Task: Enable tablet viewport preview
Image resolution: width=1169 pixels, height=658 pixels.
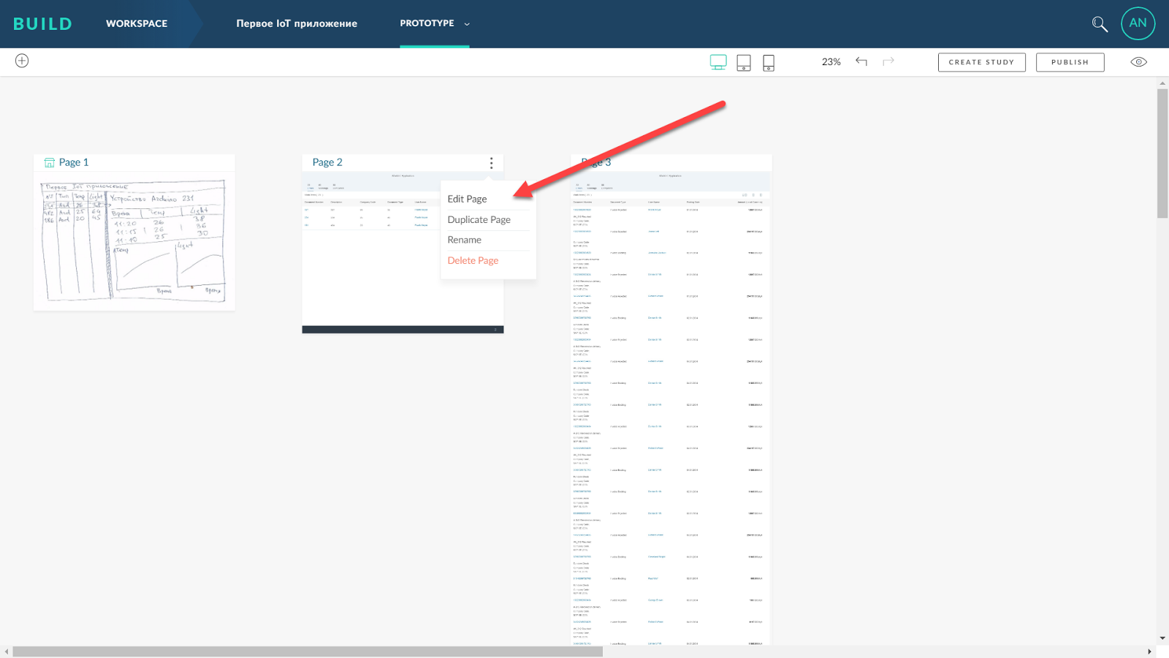Action: tap(744, 62)
